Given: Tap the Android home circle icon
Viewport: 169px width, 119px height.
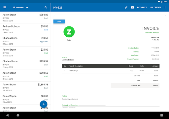Looking at the screenshot, I should [x=18, y=115].
